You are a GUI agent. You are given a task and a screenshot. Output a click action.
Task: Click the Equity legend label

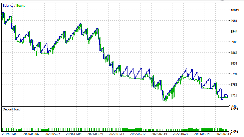[21, 6]
